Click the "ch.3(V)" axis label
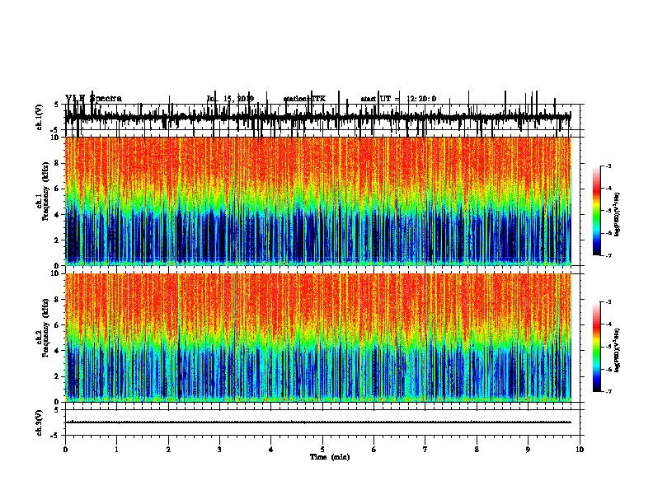Image resolution: width=653 pixels, height=504 pixels. point(40,422)
